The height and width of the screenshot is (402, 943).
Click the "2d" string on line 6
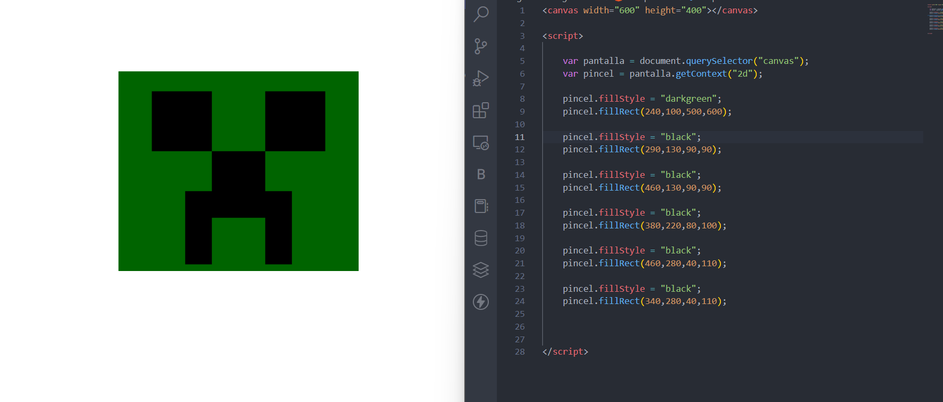pyautogui.click(x=742, y=74)
